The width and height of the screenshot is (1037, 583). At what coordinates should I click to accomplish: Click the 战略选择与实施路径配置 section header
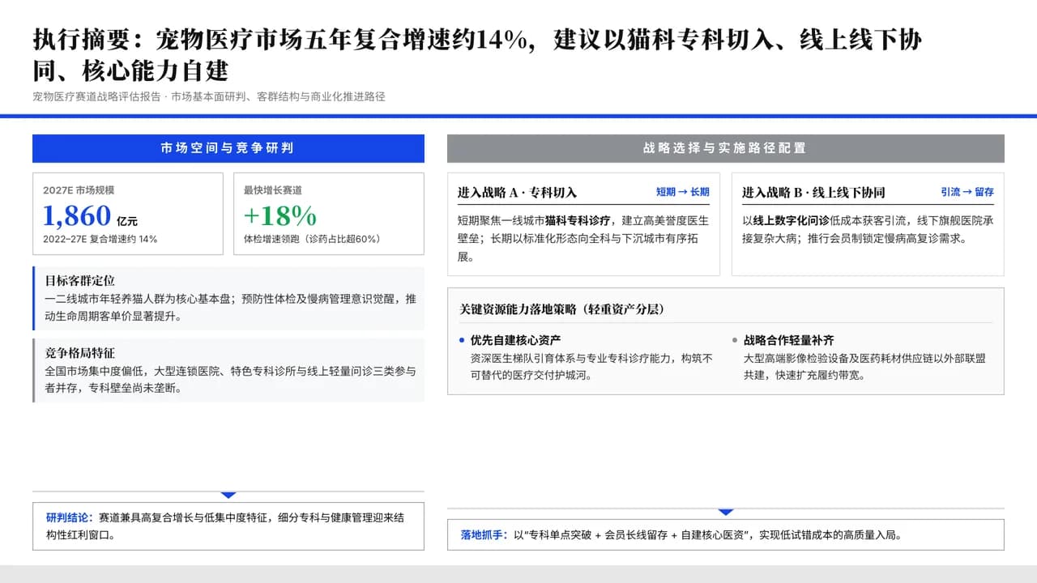pyautogui.click(x=725, y=148)
